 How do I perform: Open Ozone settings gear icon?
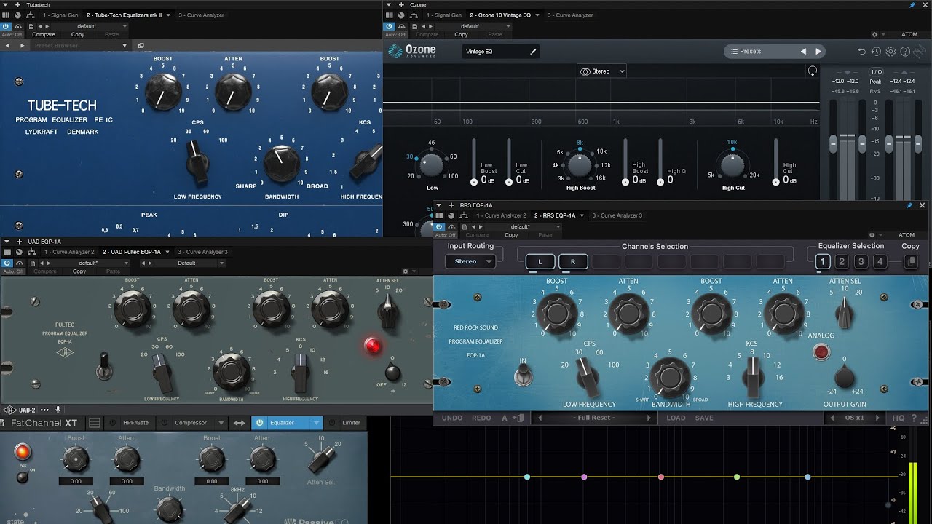[890, 52]
